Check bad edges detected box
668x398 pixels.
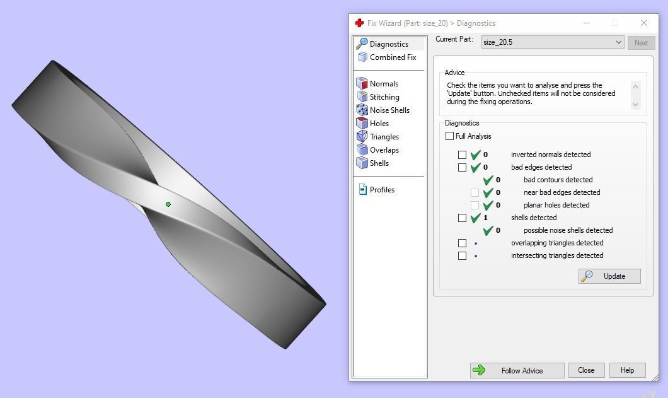tap(462, 167)
